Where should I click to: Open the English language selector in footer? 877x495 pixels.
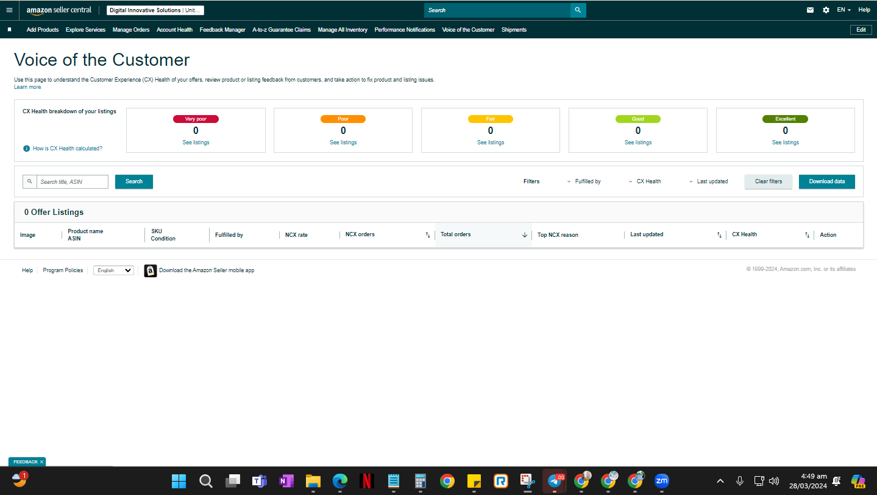113,270
